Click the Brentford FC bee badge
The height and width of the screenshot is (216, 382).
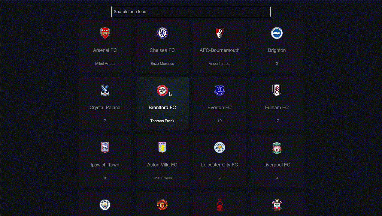point(162,90)
